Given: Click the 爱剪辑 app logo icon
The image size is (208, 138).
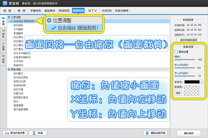Looking at the screenshot, I should [x=5, y=3].
